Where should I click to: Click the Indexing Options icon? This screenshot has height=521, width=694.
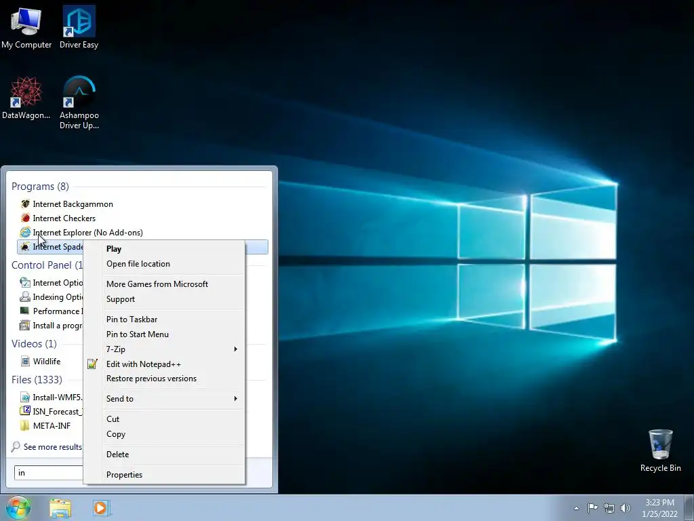pyautogui.click(x=25, y=297)
